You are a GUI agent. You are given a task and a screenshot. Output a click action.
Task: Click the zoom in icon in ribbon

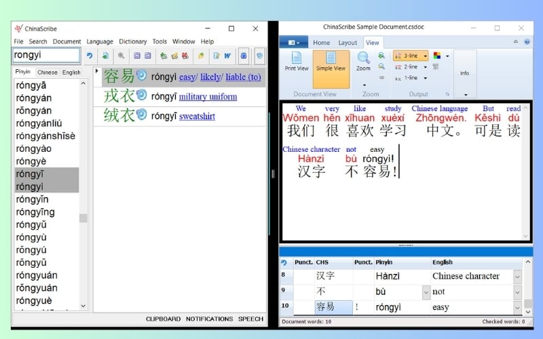pos(381,56)
